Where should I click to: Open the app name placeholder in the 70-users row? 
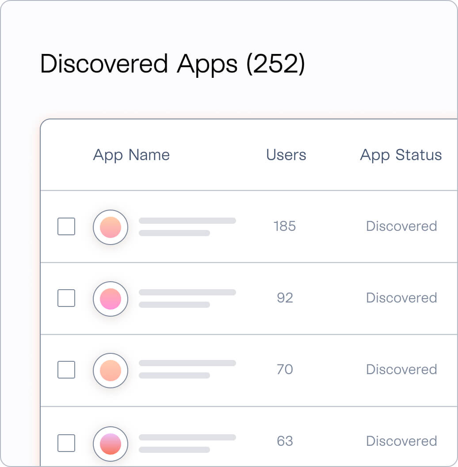[x=187, y=369]
